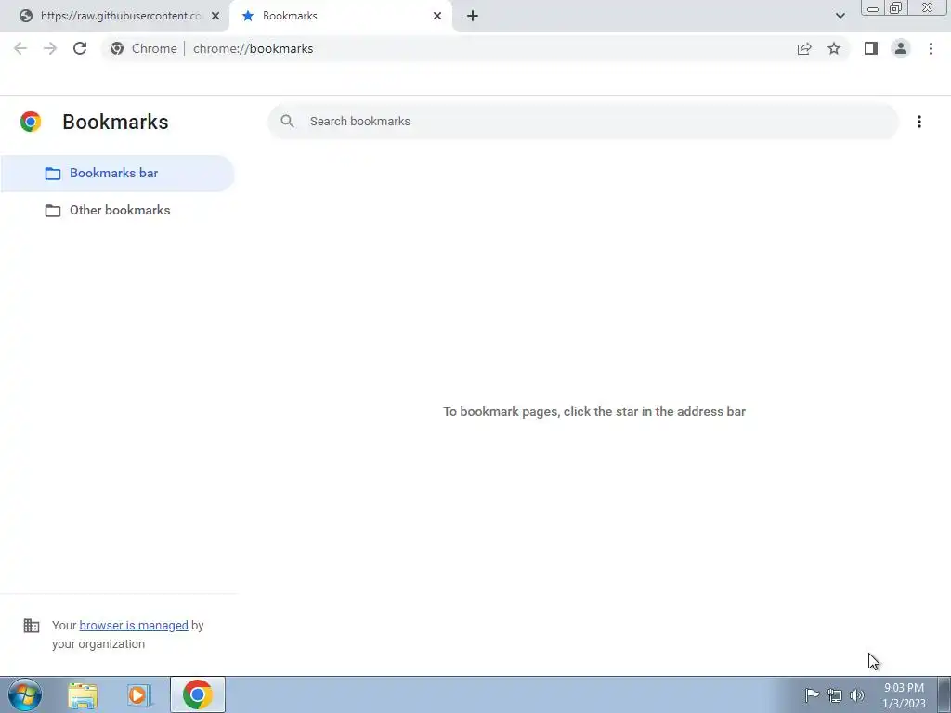Viewport: 951px width, 713px height.
Task: Minimize the Chrome window
Action: [x=873, y=8]
